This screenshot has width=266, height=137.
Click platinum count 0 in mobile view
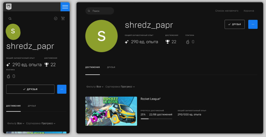14,76
